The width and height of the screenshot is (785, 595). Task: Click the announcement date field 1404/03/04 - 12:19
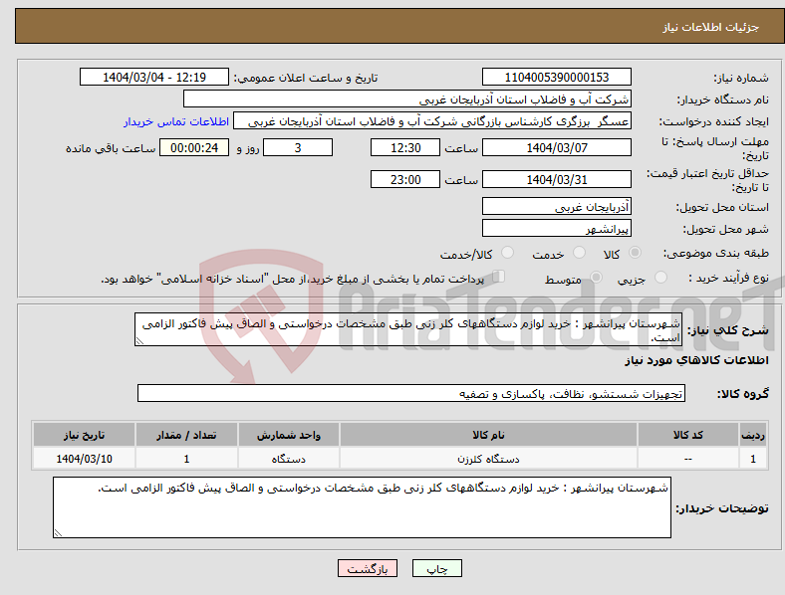point(154,77)
